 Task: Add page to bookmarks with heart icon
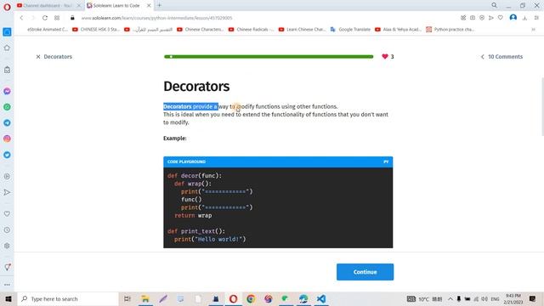coord(501,18)
